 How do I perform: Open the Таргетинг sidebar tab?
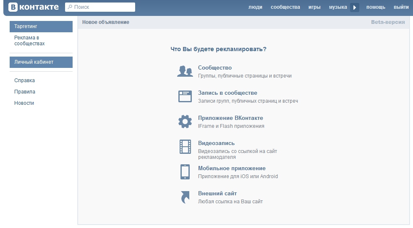pyautogui.click(x=41, y=26)
